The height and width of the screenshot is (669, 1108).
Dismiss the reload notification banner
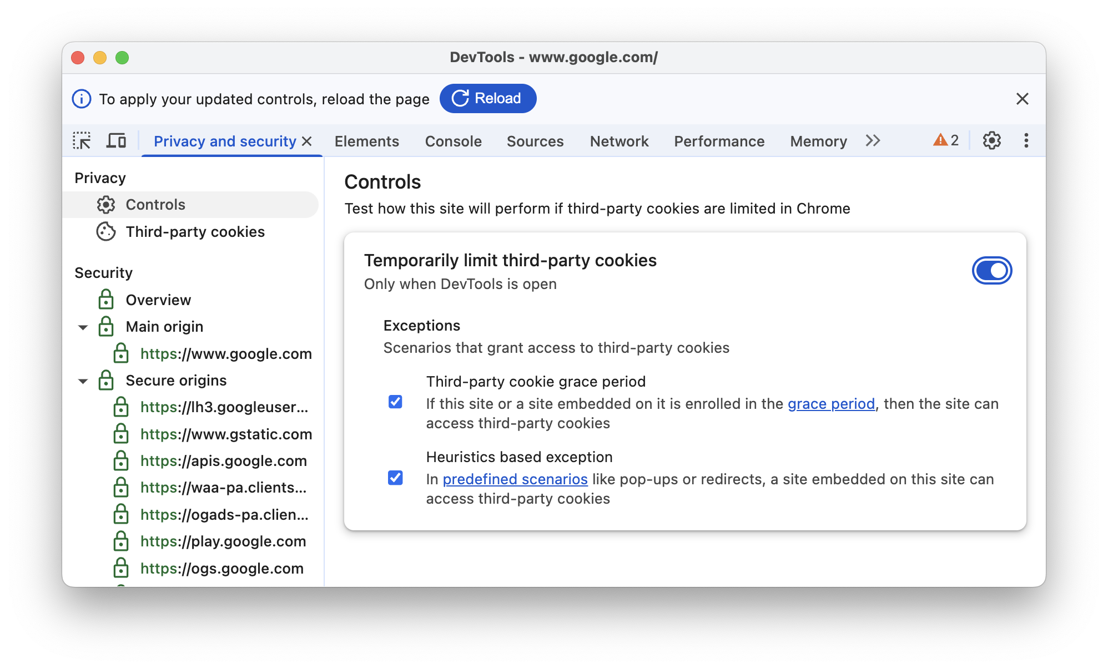[x=1022, y=98]
